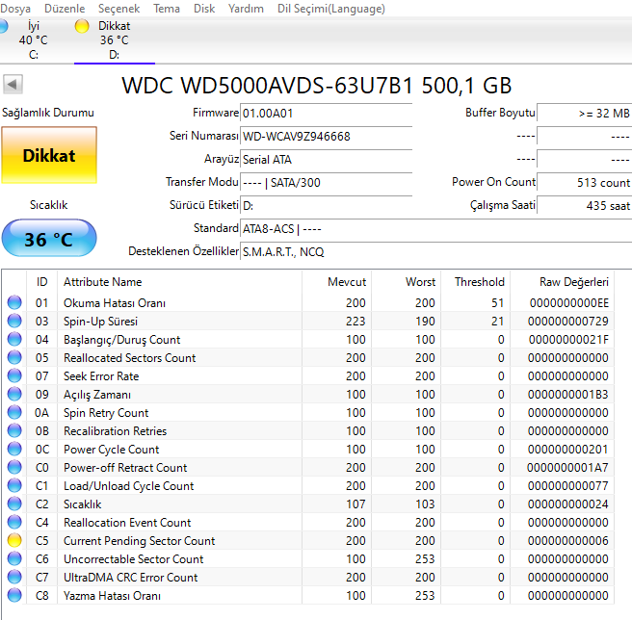
Task: Select the Okuma Hatası Oranı attribute name
Action: click(x=115, y=303)
